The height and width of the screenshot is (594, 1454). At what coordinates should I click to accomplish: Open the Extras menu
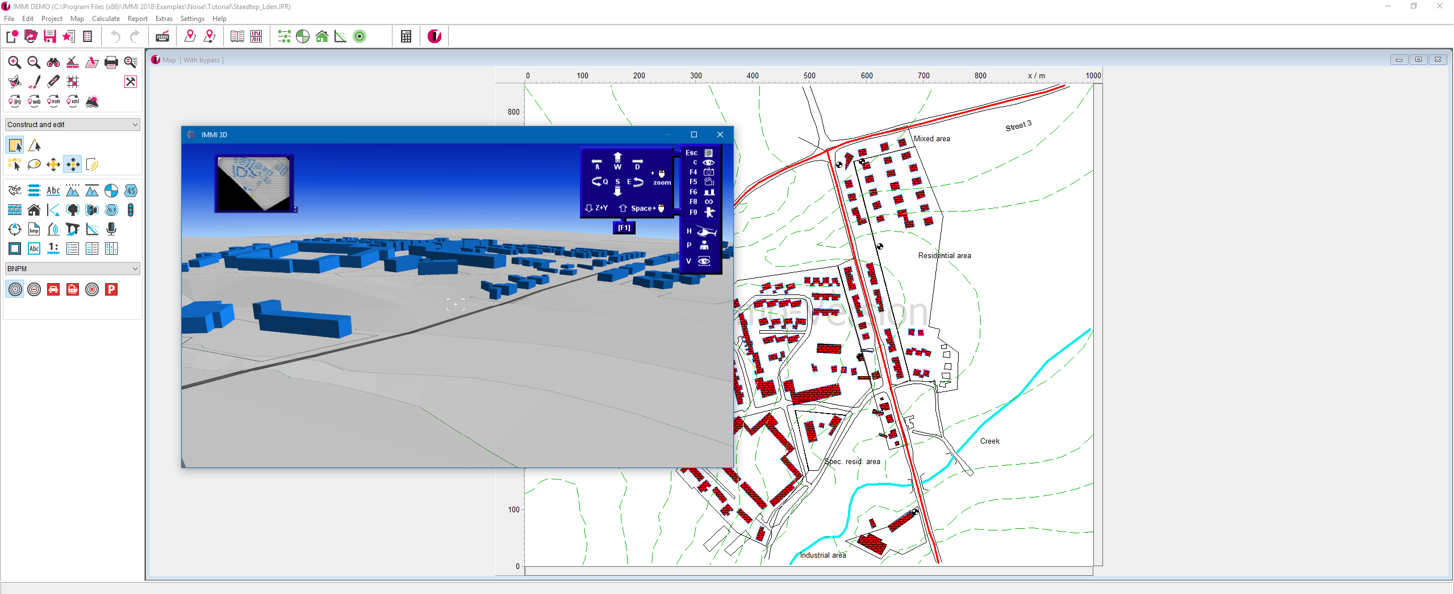coord(164,19)
